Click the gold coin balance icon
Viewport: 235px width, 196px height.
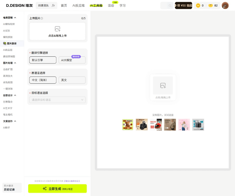pyautogui.click(x=198, y=5)
